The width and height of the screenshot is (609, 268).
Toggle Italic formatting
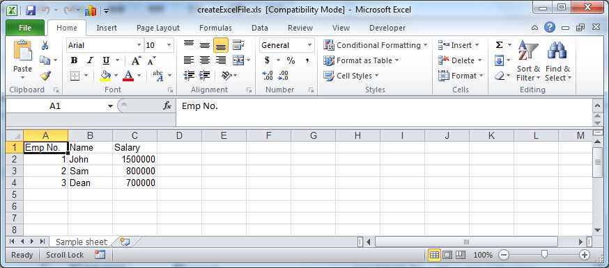[90, 60]
